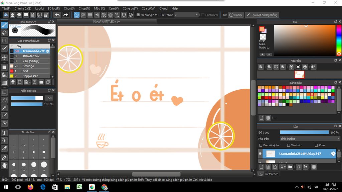Viewport: 342px width, 192px height.
Task: Select the Bucket fill tool
Action: tap(4, 75)
